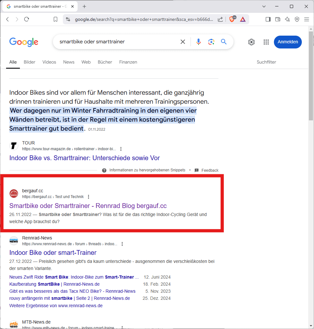314x329 pixels.
Task: Switch to the News tab
Action: coord(69,62)
